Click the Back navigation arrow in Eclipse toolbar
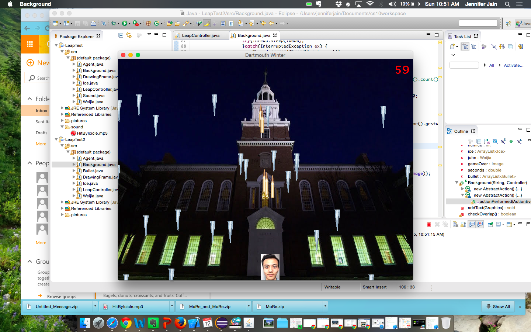This screenshot has width=531, height=332. 271,23
